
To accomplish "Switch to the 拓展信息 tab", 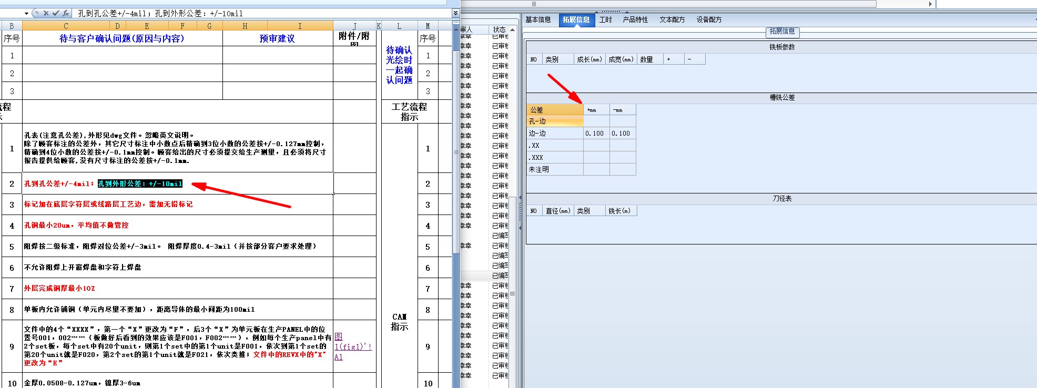I will point(576,19).
